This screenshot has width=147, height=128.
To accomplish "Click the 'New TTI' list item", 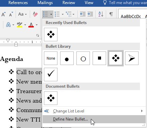I will pyautogui.click(x=28, y=120).
